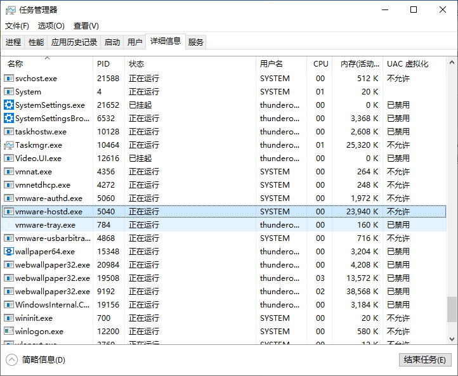
Task: Switch to the 应用历史记录 tab
Action: point(74,42)
